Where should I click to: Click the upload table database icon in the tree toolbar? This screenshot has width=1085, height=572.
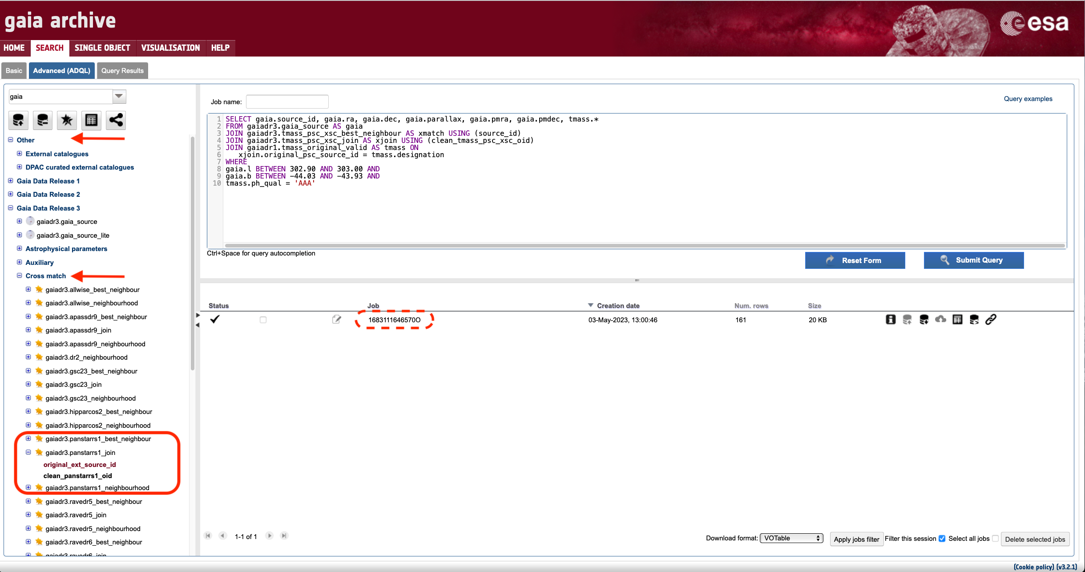tap(19, 120)
